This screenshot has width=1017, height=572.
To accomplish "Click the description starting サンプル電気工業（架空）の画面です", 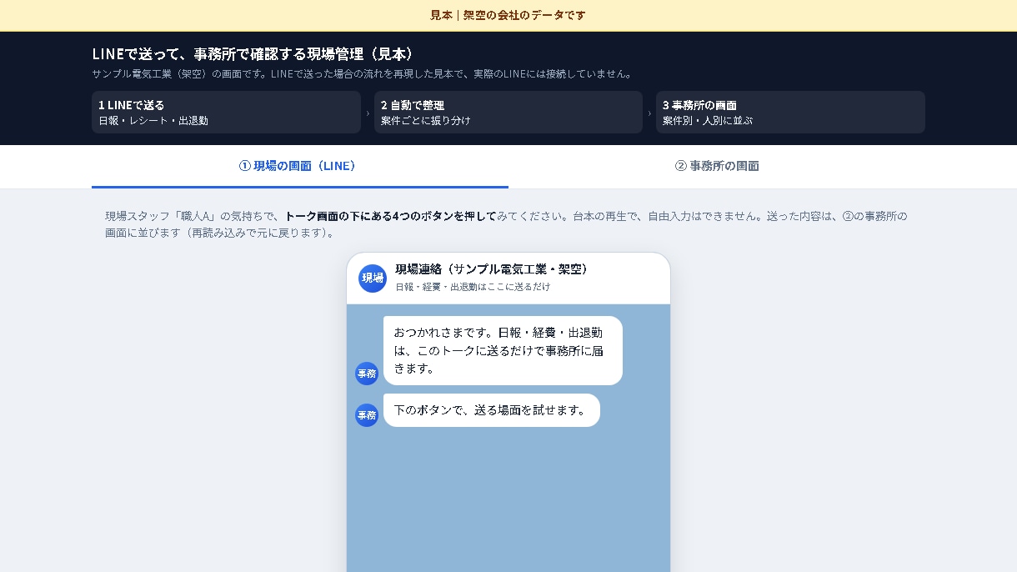I will click(363, 73).
